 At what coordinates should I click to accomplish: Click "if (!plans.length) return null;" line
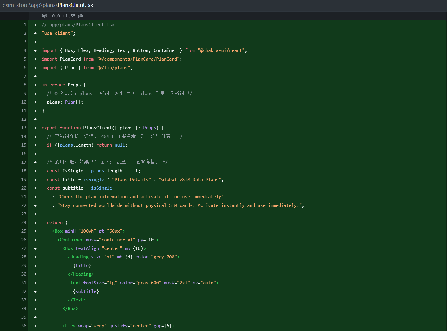87,145
